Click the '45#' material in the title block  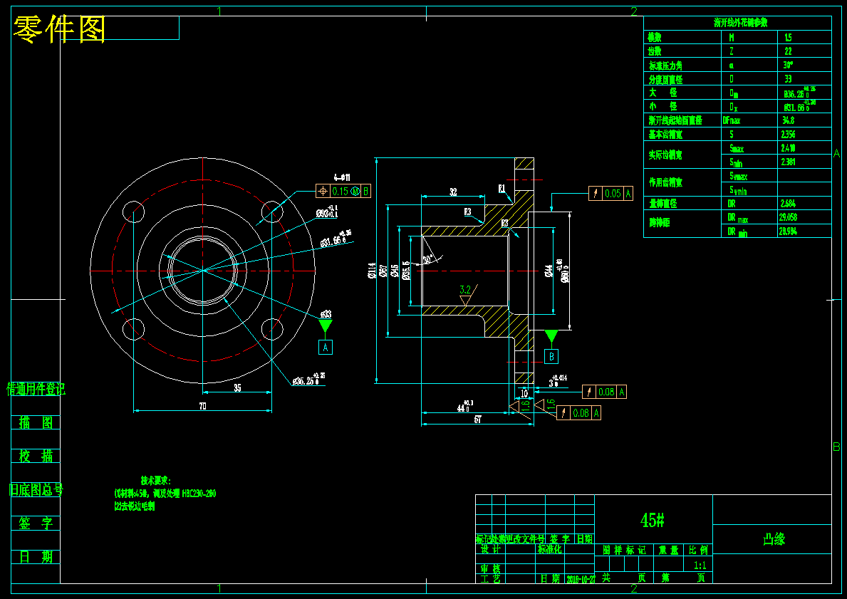652,520
